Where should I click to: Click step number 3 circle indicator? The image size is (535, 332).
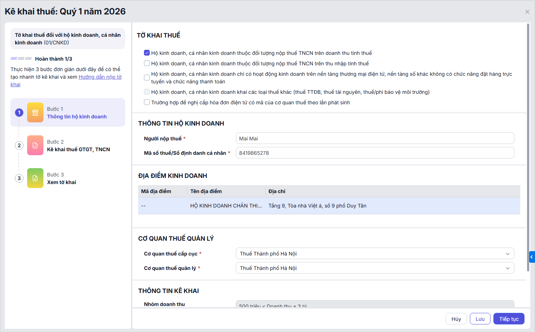point(19,178)
